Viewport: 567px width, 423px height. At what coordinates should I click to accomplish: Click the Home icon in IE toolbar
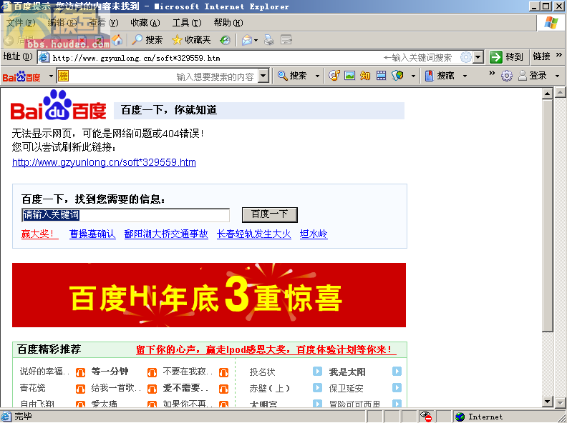(117, 40)
